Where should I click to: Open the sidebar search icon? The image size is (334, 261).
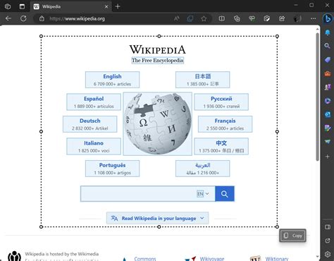pos(328,46)
